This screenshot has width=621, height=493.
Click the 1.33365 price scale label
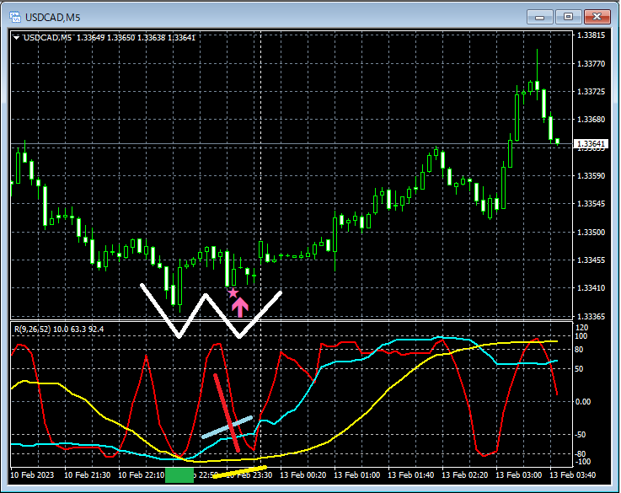point(592,316)
